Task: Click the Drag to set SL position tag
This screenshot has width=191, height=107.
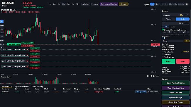Action: tap(28, 46)
